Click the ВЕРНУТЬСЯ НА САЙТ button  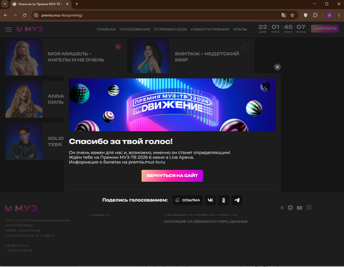[x=172, y=176]
